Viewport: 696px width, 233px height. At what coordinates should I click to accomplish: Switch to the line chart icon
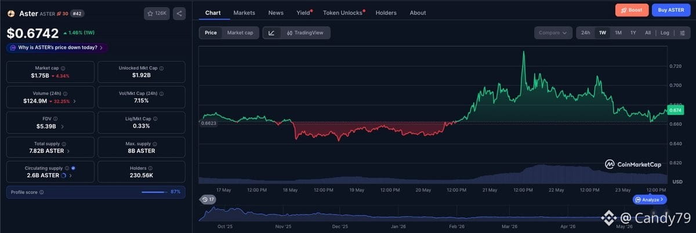click(271, 33)
